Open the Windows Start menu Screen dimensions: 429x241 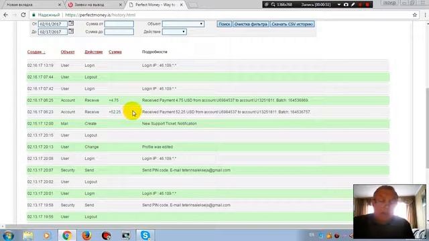click(x=9, y=235)
